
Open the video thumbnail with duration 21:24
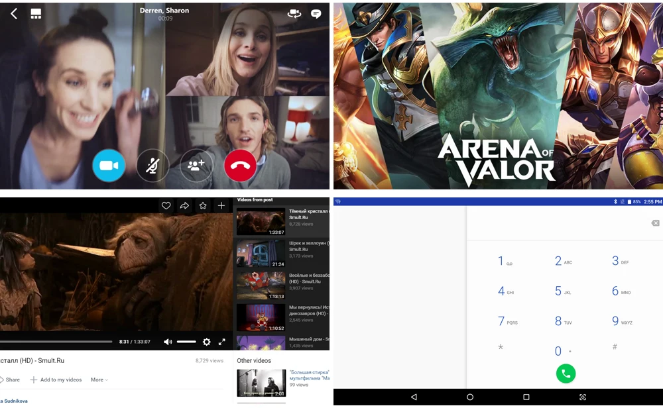pos(261,254)
